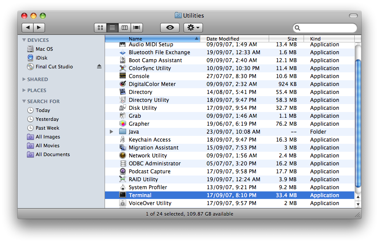Switch to column view mode
Screen dimensions: 379x243
(x=125, y=27)
